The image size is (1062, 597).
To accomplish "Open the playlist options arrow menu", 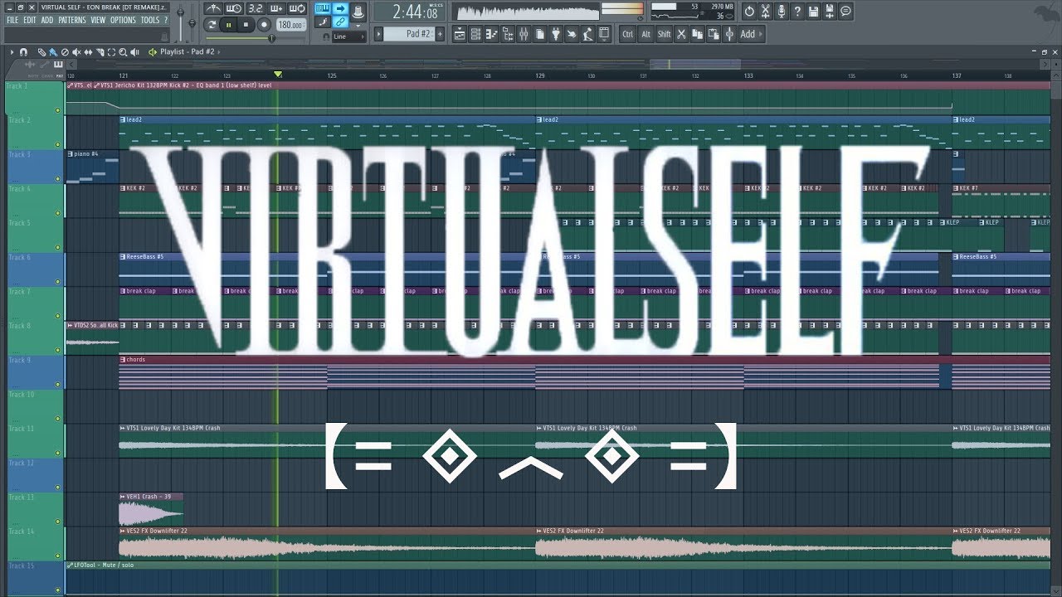I will (x=12, y=51).
